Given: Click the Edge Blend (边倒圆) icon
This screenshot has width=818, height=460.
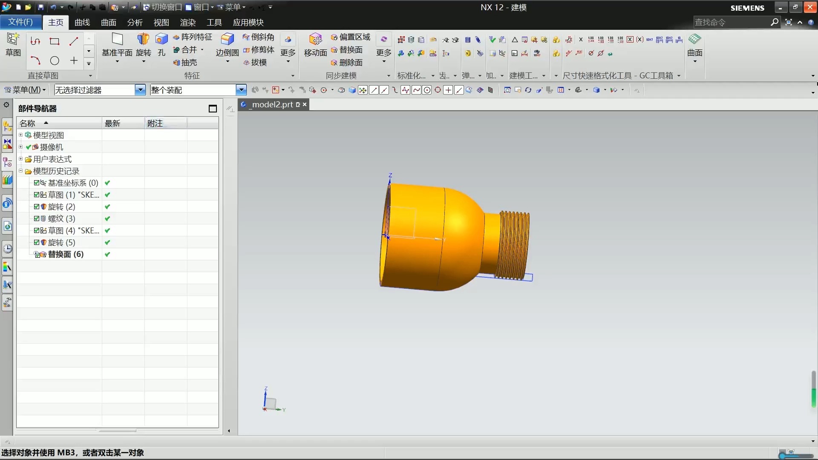Looking at the screenshot, I should tap(227, 40).
